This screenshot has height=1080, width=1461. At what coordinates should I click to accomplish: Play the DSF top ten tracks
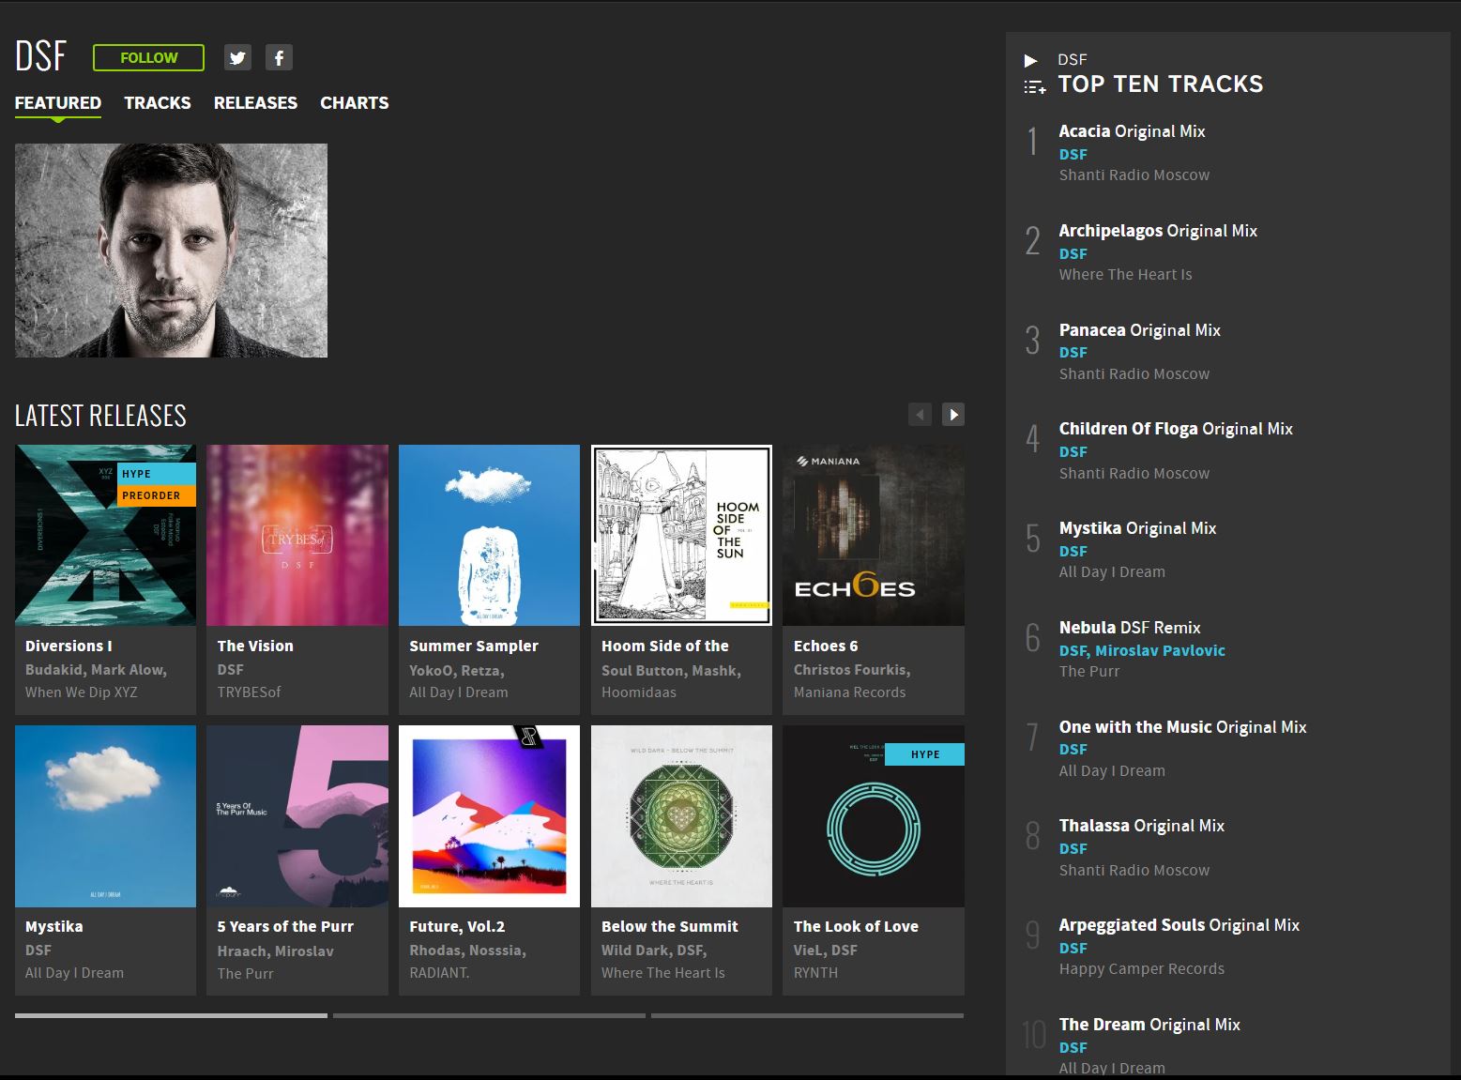(x=1030, y=60)
